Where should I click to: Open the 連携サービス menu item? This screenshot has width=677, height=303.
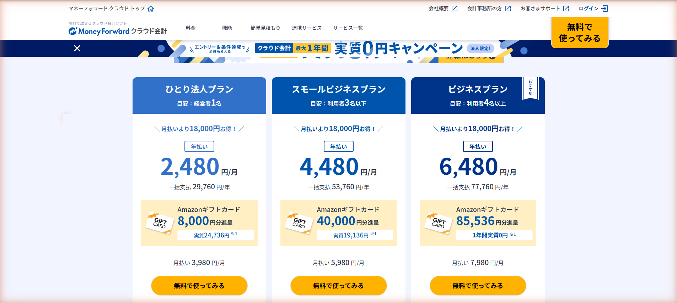click(307, 28)
